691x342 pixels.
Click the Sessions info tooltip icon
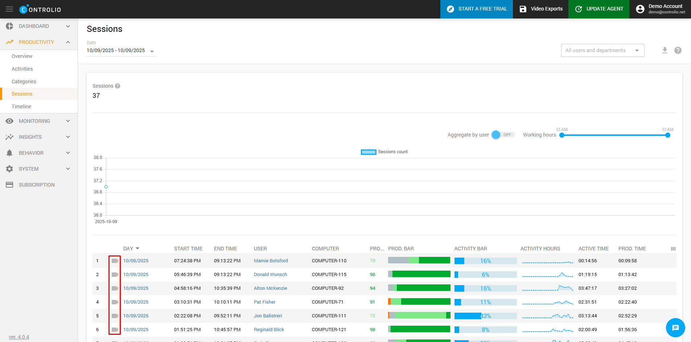pos(118,86)
